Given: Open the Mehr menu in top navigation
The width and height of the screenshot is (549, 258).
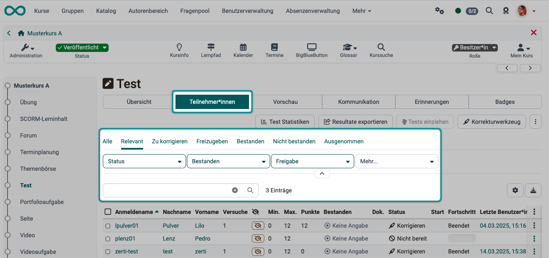Looking at the screenshot, I should [x=362, y=11].
